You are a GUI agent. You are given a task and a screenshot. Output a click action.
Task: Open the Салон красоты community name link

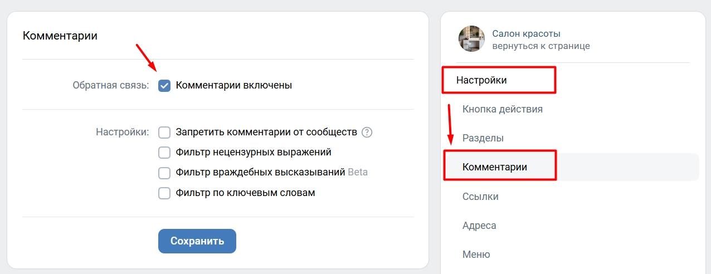tap(526, 33)
